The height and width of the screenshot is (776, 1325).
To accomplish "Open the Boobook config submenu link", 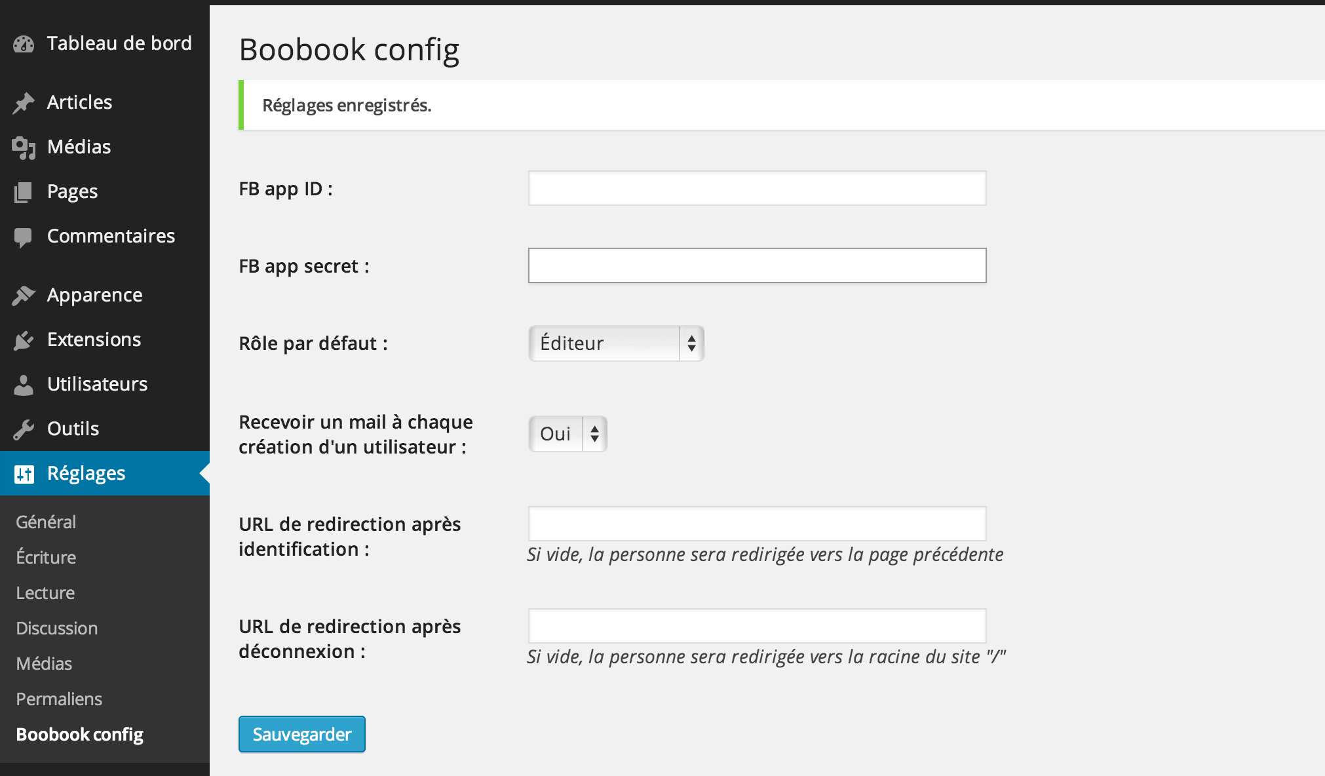I will 79,734.
